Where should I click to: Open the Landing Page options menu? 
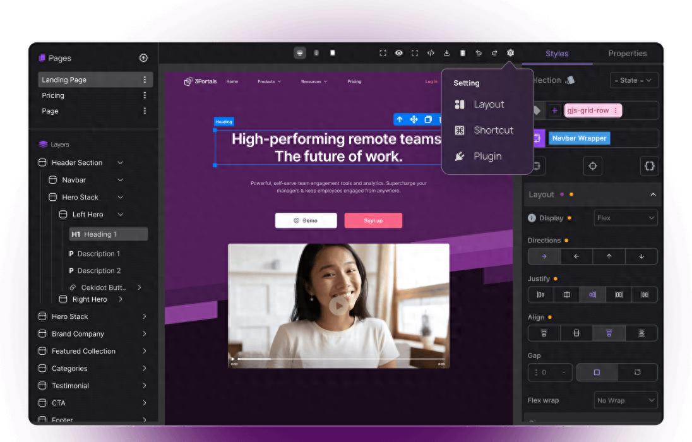[x=145, y=80]
